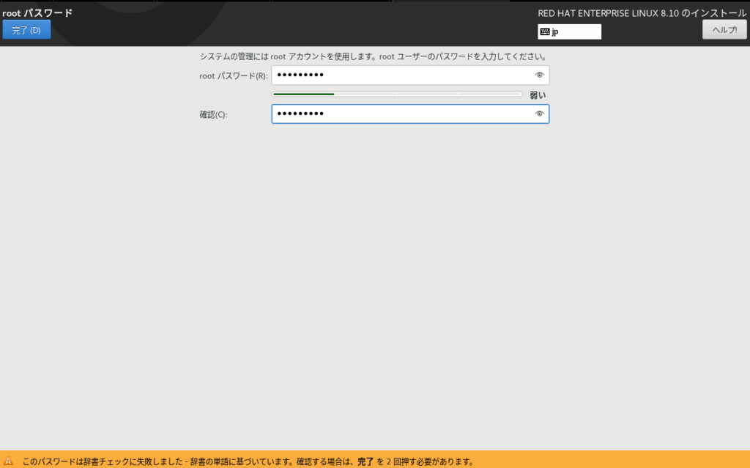This screenshot has width=750, height=468.
Task: Click the bold 完了 word in warning bar
Action: click(365, 462)
